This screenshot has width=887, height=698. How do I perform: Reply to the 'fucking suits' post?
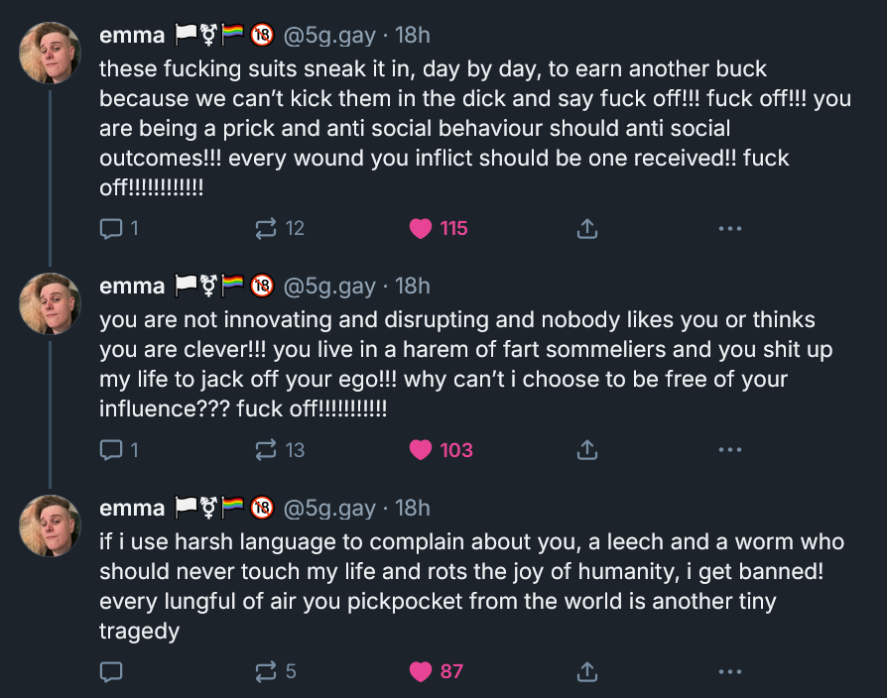(x=110, y=229)
